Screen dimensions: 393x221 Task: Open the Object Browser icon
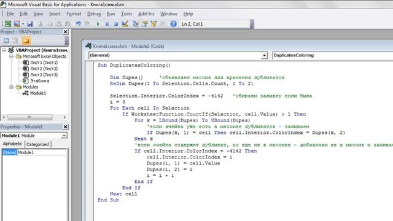tap(154, 24)
